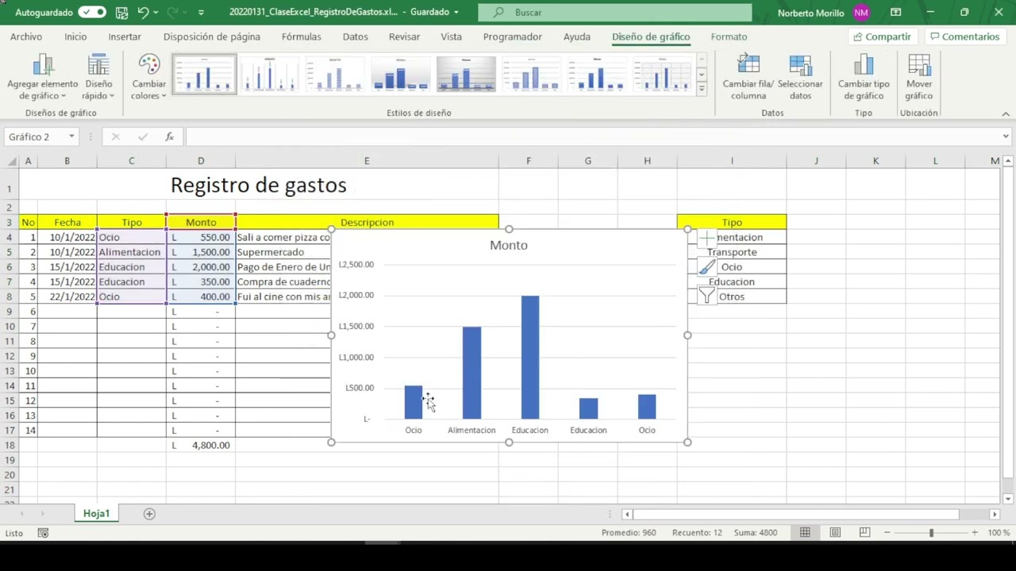The height and width of the screenshot is (571, 1016).
Task: Open Disposición de página tab
Action: point(212,36)
